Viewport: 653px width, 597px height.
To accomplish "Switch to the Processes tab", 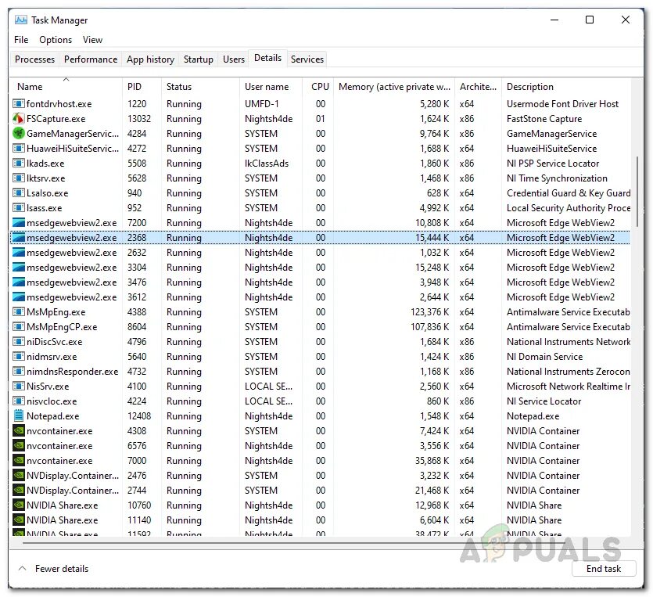I will click(x=34, y=59).
